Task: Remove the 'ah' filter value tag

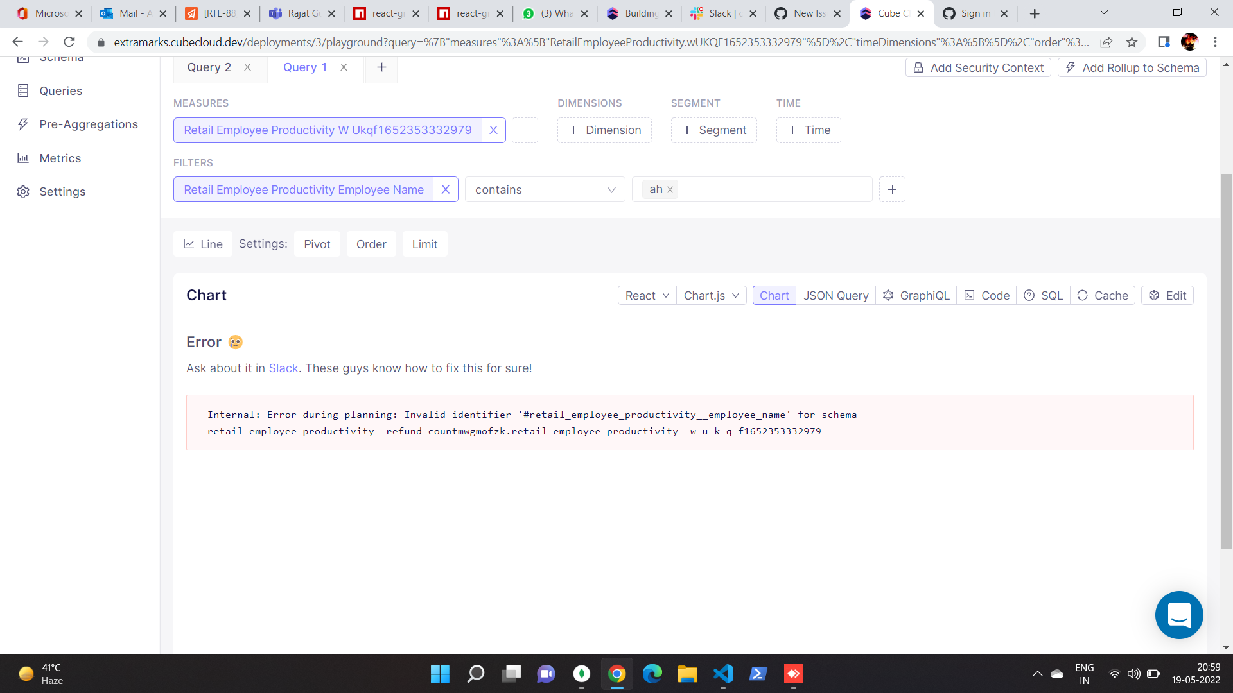Action: pyautogui.click(x=670, y=190)
